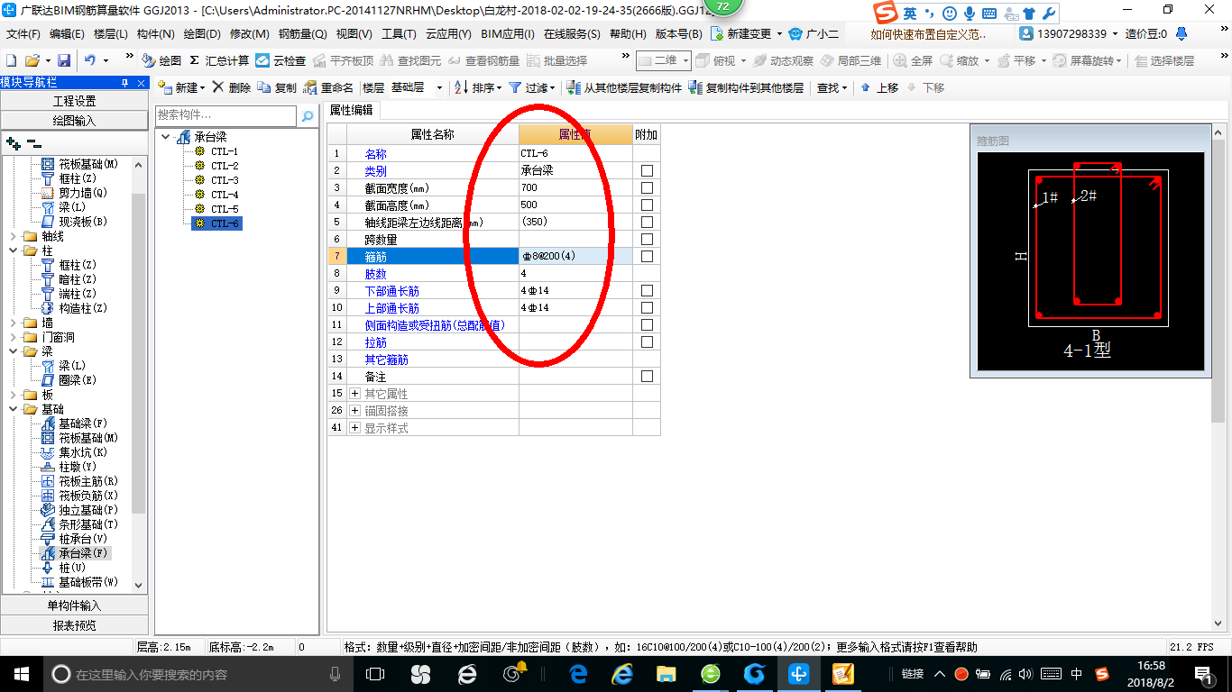The image size is (1232, 692).
Task: Expand the 轴线 folder in navigator
Action: point(13,236)
